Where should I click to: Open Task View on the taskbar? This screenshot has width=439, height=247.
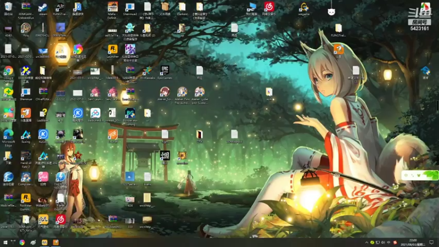coord(13,242)
